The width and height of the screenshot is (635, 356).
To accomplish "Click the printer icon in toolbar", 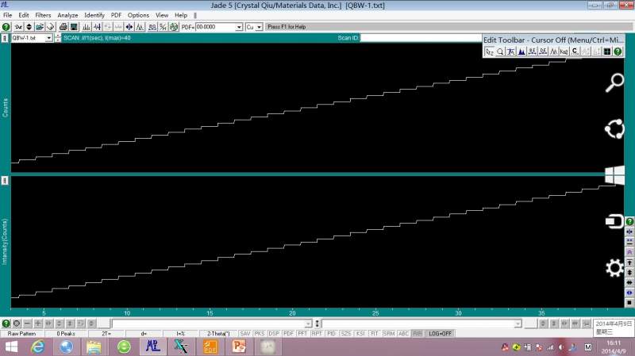I will (x=63, y=27).
